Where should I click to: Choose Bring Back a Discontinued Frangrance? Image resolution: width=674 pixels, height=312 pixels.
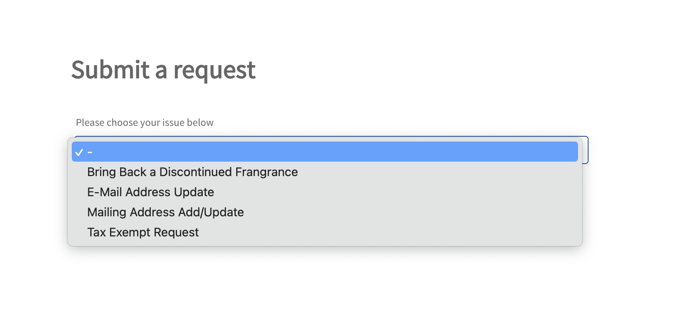[192, 172]
